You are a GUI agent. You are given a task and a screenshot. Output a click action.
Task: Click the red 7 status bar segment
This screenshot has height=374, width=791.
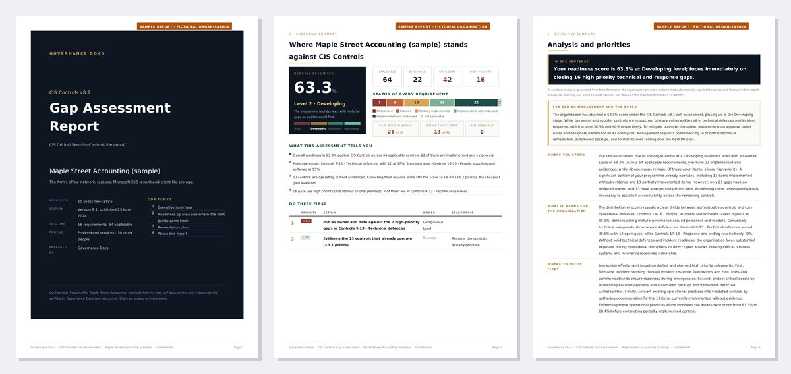point(379,102)
